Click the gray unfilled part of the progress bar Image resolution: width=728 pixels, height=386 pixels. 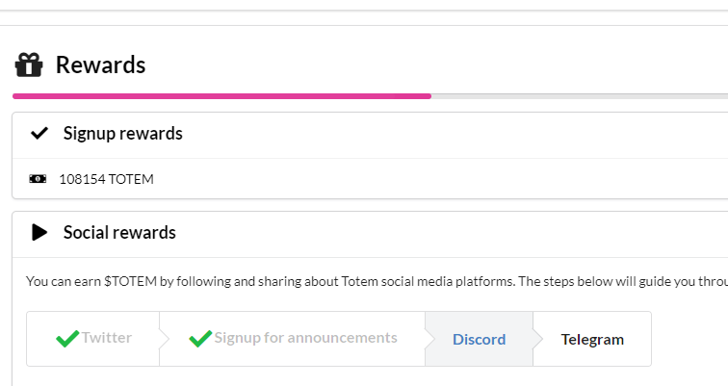point(578,96)
